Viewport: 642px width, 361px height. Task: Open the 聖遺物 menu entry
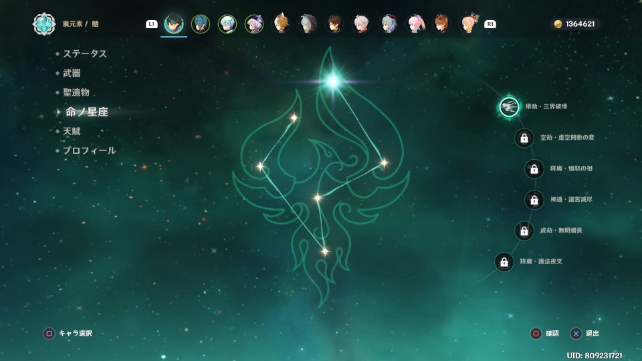(x=76, y=92)
